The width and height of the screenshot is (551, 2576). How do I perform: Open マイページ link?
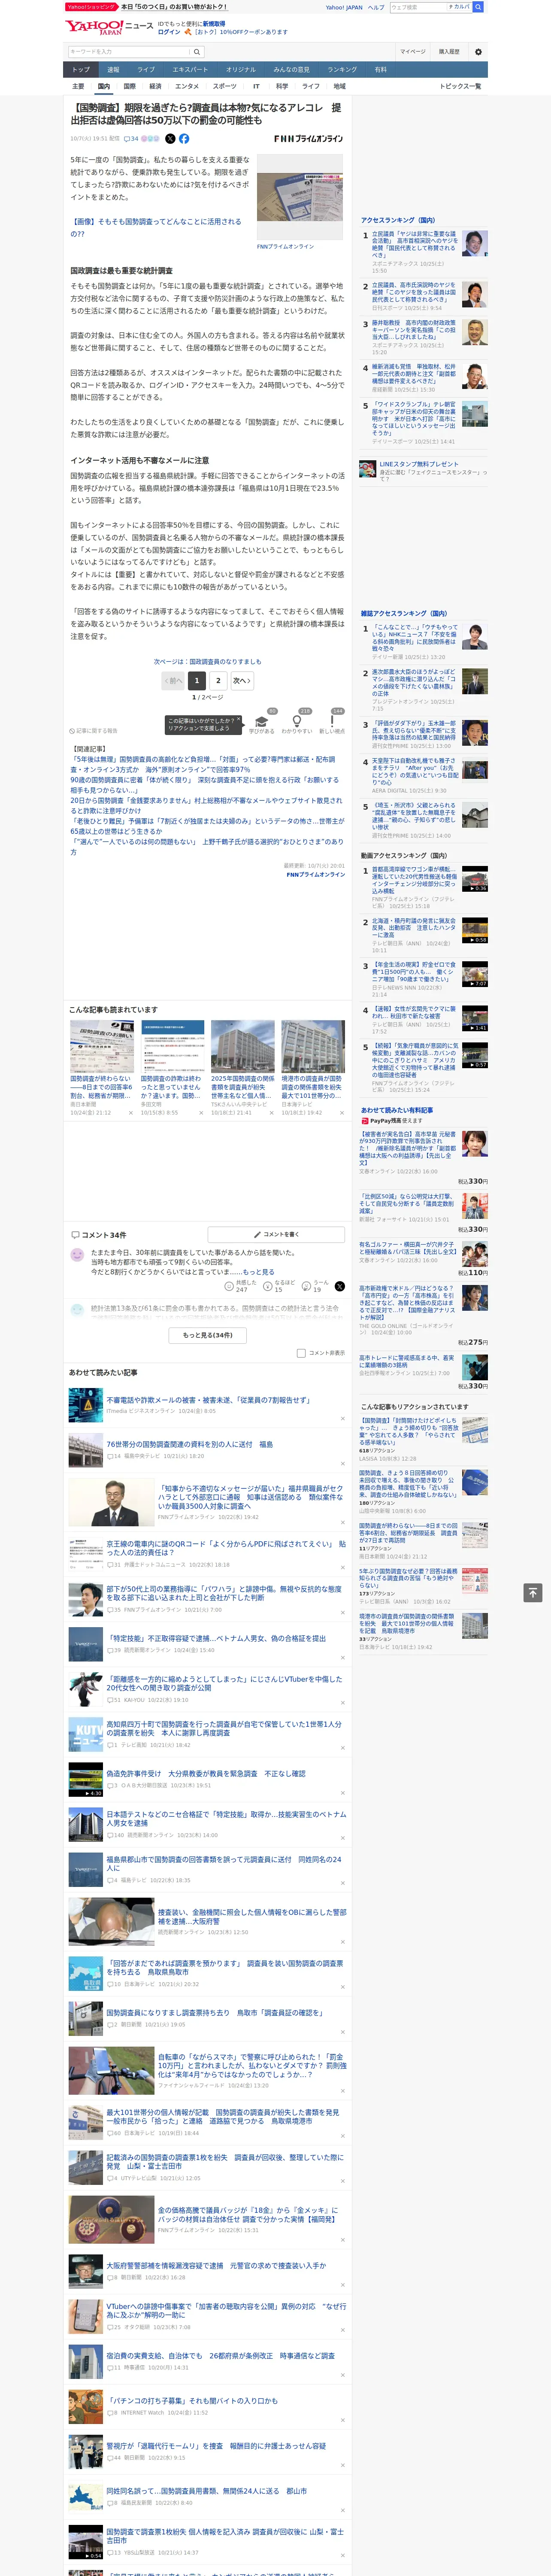[413, 52]
